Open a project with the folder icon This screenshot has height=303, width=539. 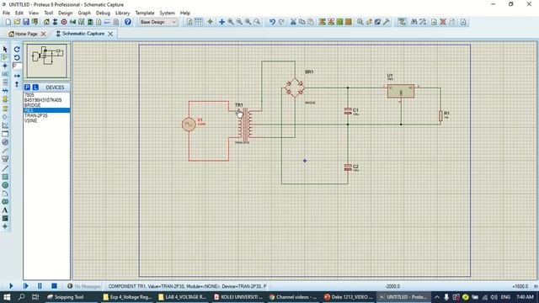click(17, 22)
